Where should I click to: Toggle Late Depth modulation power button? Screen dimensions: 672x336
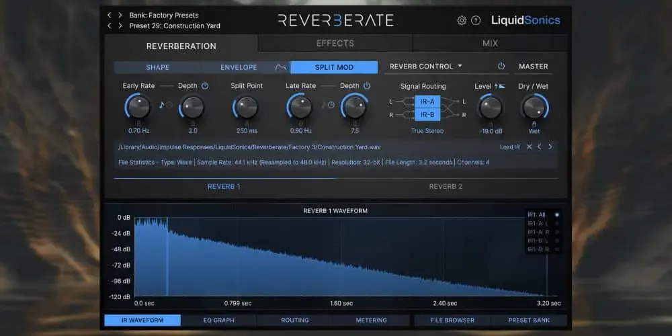367,86
